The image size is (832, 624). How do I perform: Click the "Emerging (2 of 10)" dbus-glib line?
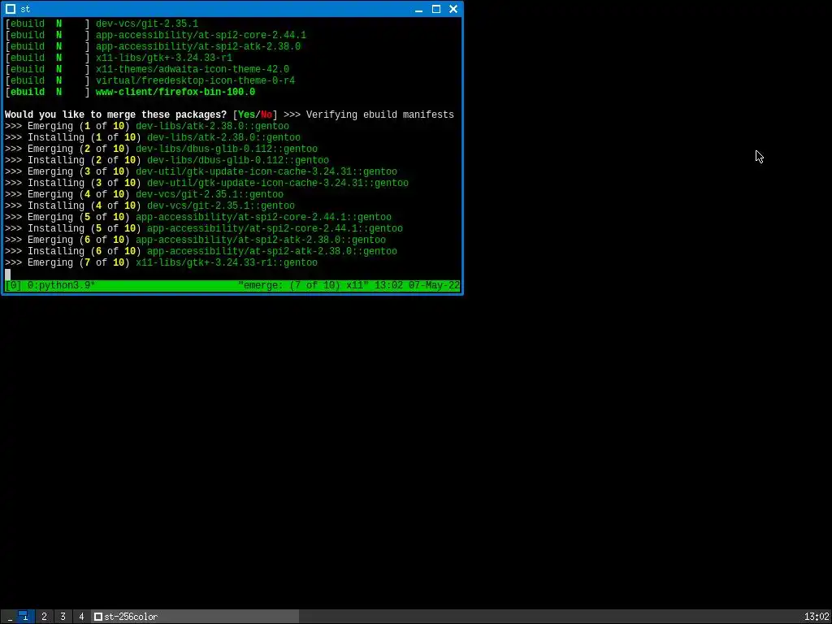tap(162, 149)
